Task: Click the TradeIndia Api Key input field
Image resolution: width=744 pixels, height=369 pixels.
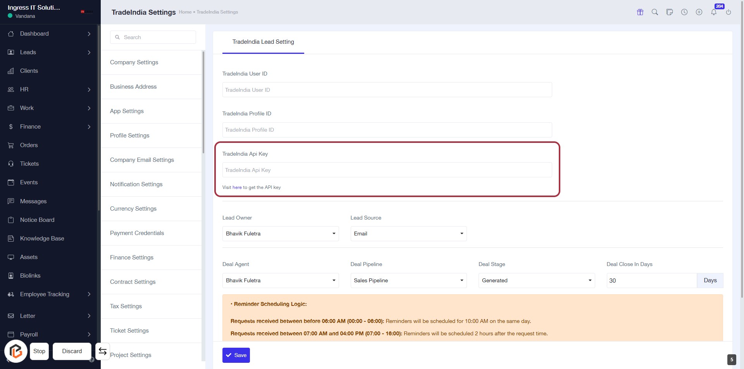Action: [x=387, y=170]
